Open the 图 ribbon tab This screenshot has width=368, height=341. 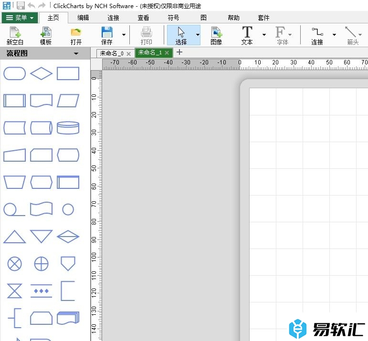(x=203, y=18)
